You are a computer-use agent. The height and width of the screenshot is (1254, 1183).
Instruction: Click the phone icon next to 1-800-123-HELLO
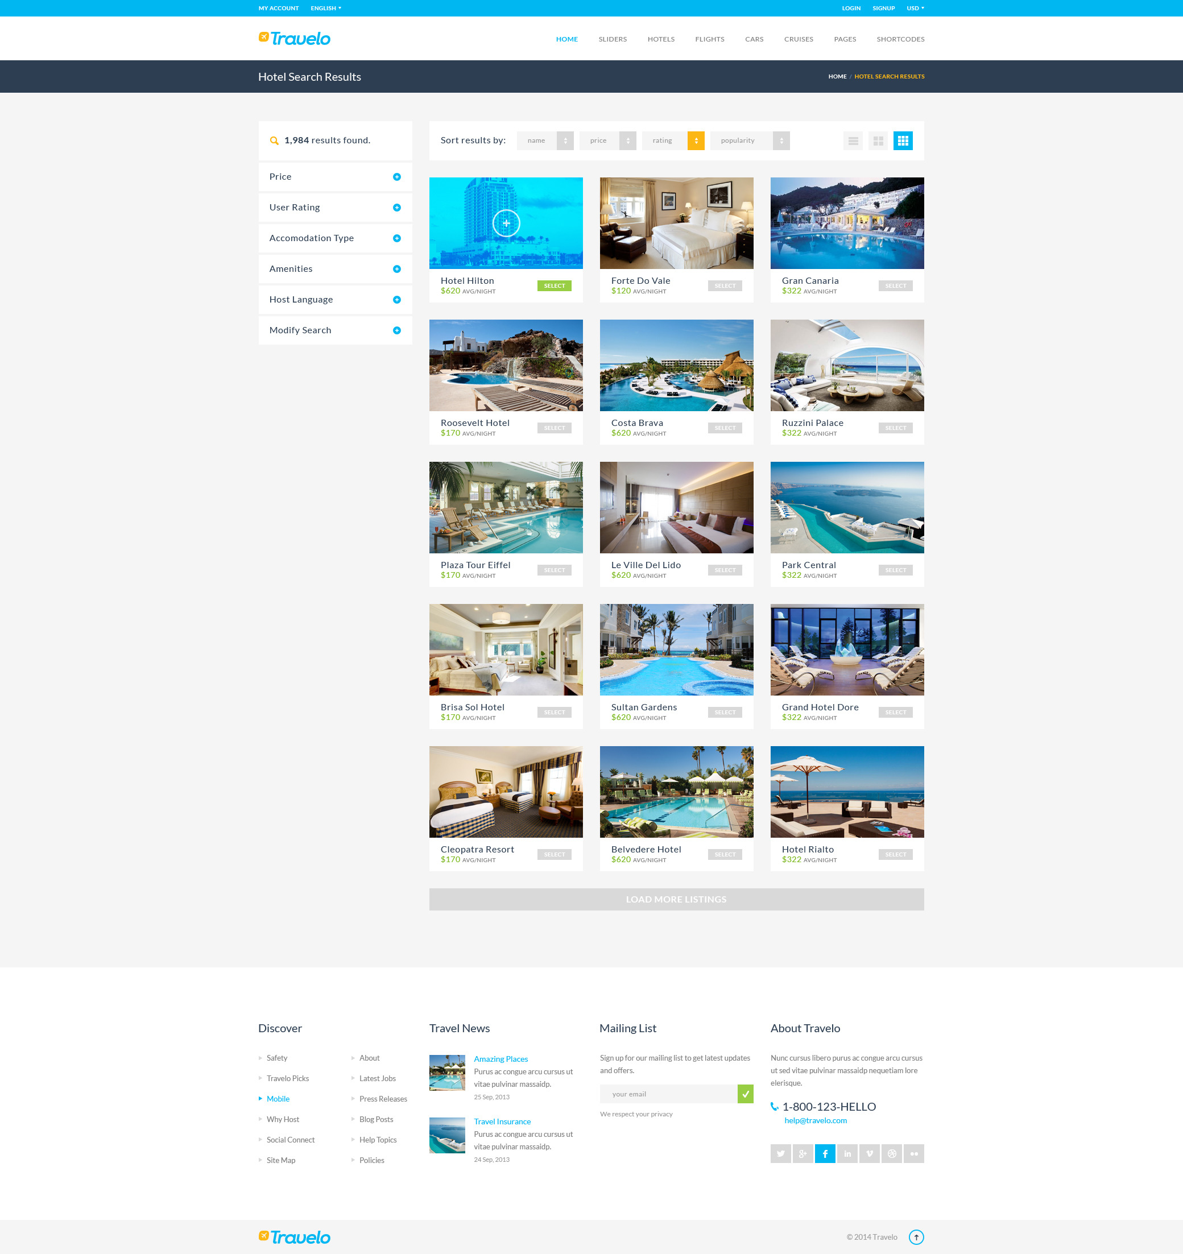[x=773, y=1106]
